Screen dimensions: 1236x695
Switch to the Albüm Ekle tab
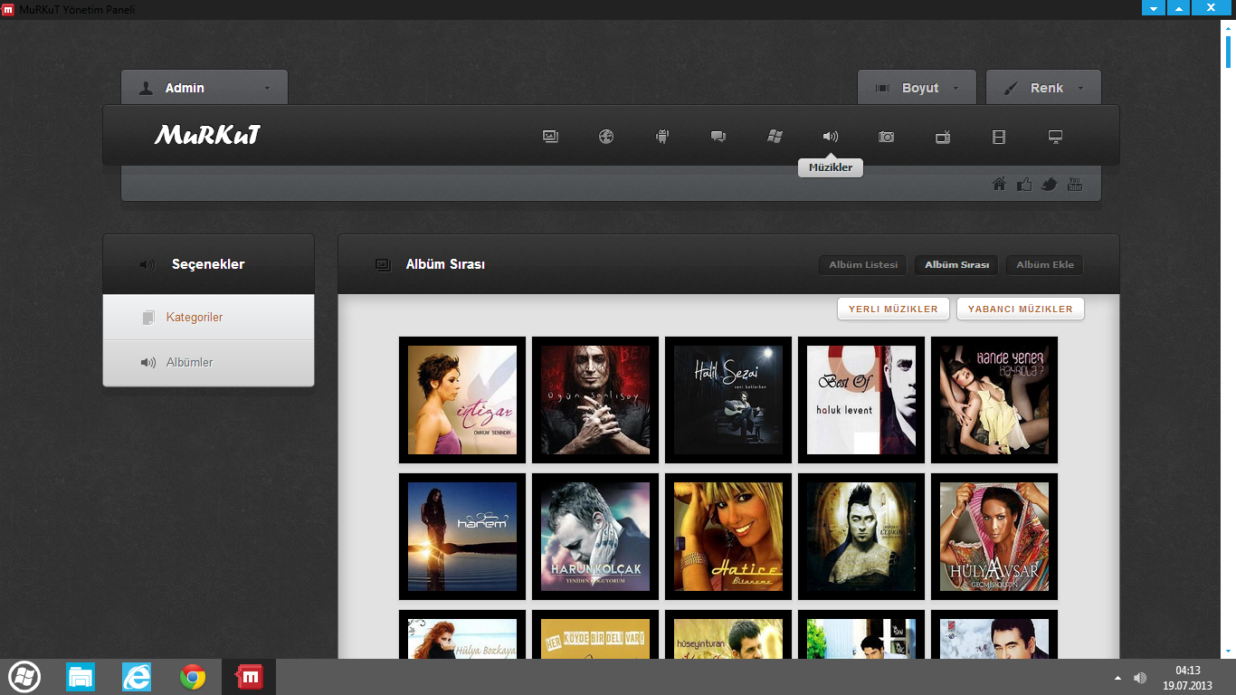coord(1045,265)
